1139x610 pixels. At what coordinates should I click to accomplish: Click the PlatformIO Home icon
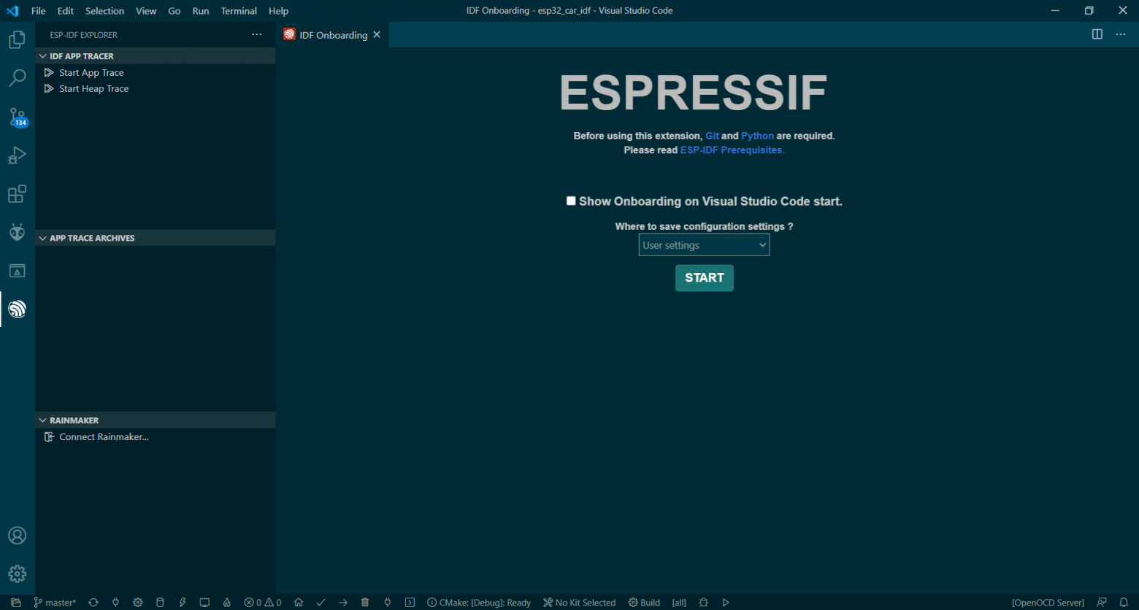(x=299, y=603)
